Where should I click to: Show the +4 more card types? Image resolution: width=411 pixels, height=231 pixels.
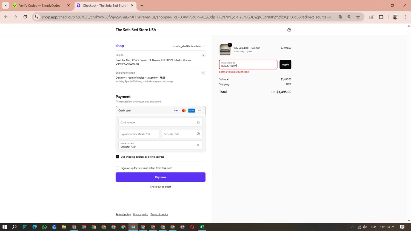[199, 111]
